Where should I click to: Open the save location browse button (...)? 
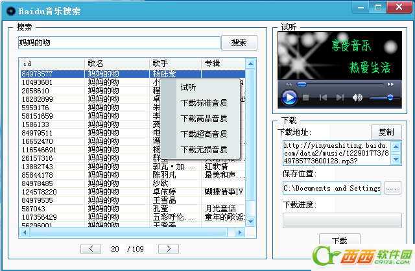[x=392, y=188]
